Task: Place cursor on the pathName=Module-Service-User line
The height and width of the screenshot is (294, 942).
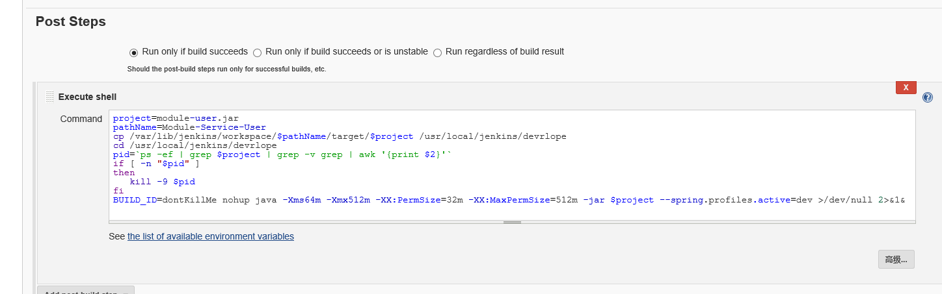Action: (189, 127)
